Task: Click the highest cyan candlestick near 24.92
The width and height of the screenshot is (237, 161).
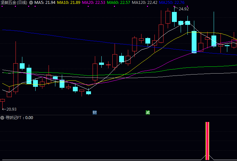Action: 175,17
